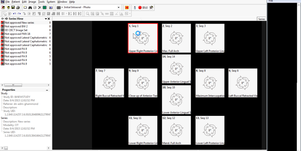
Task: Click the blue undo arrow icon
Action: 14,14
